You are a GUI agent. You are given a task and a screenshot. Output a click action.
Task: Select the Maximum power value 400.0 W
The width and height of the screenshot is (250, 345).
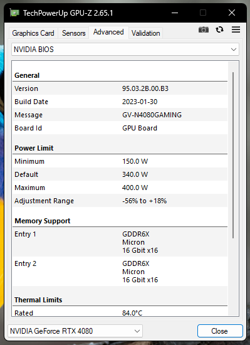point(135,188)
